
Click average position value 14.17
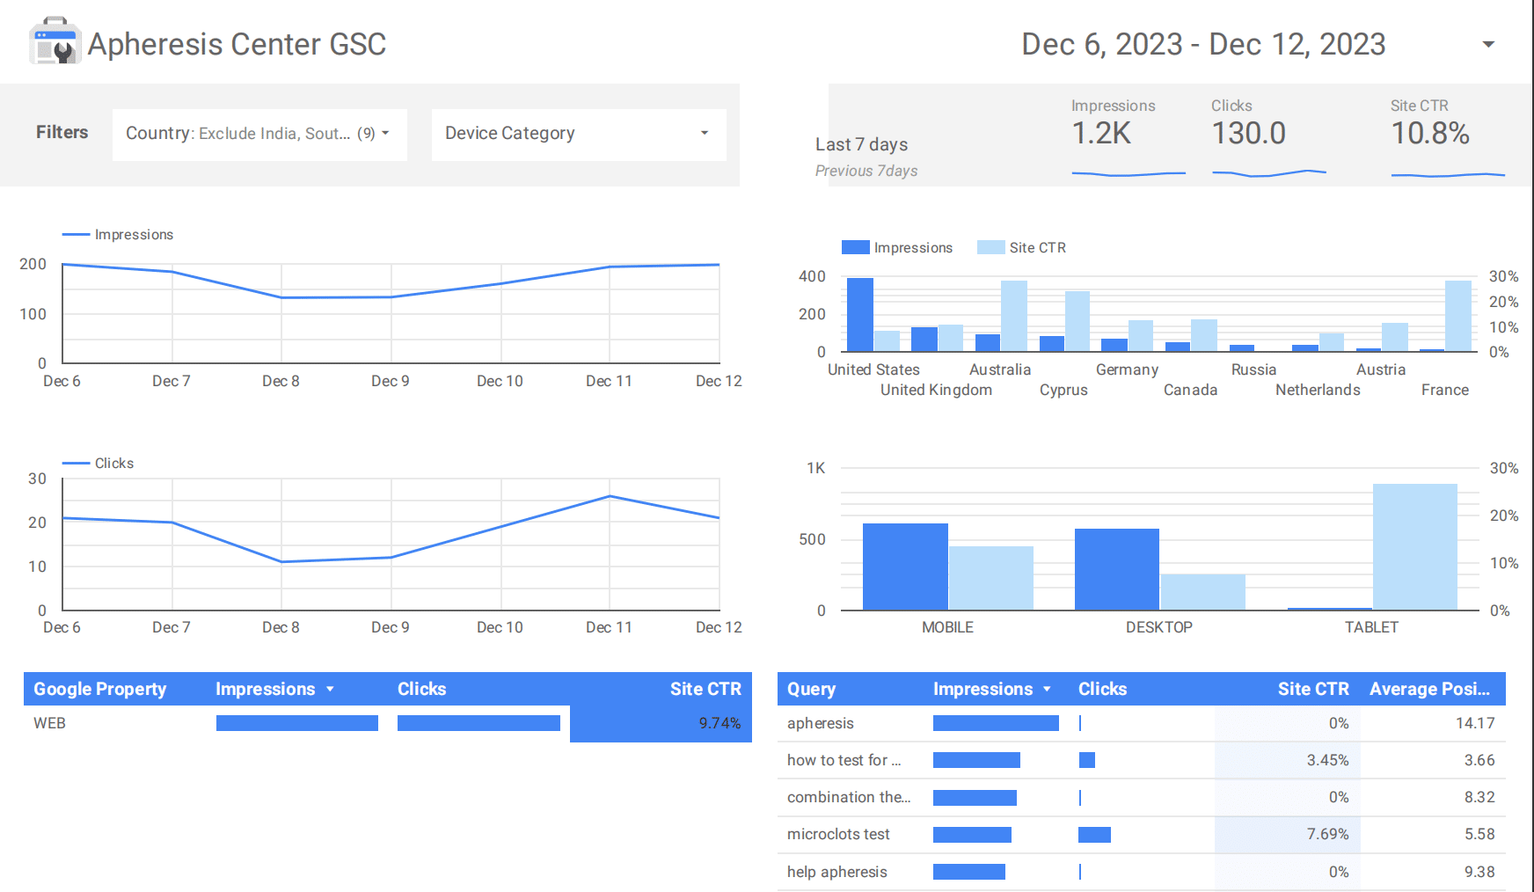1475,723
